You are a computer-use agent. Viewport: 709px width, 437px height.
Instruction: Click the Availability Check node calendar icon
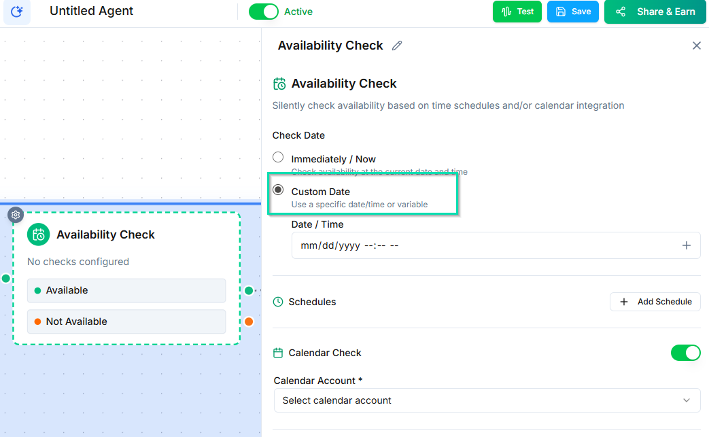39,235
